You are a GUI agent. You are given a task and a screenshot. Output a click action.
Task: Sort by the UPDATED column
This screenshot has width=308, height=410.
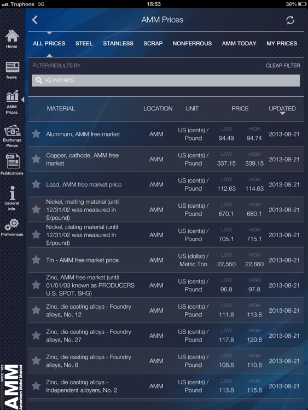pyautogui.click(x=282, y=109)
